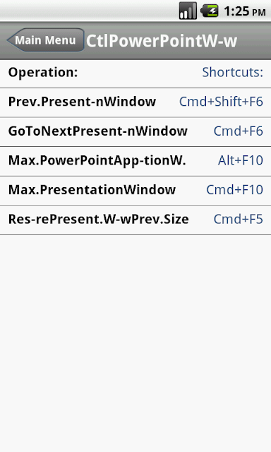The height and width of the screenshot is (452, 271).
Task: Select the Operation: column header
Action: 43,72
